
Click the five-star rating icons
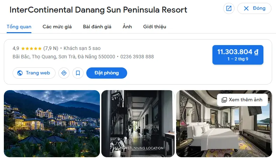pos(31,49)
